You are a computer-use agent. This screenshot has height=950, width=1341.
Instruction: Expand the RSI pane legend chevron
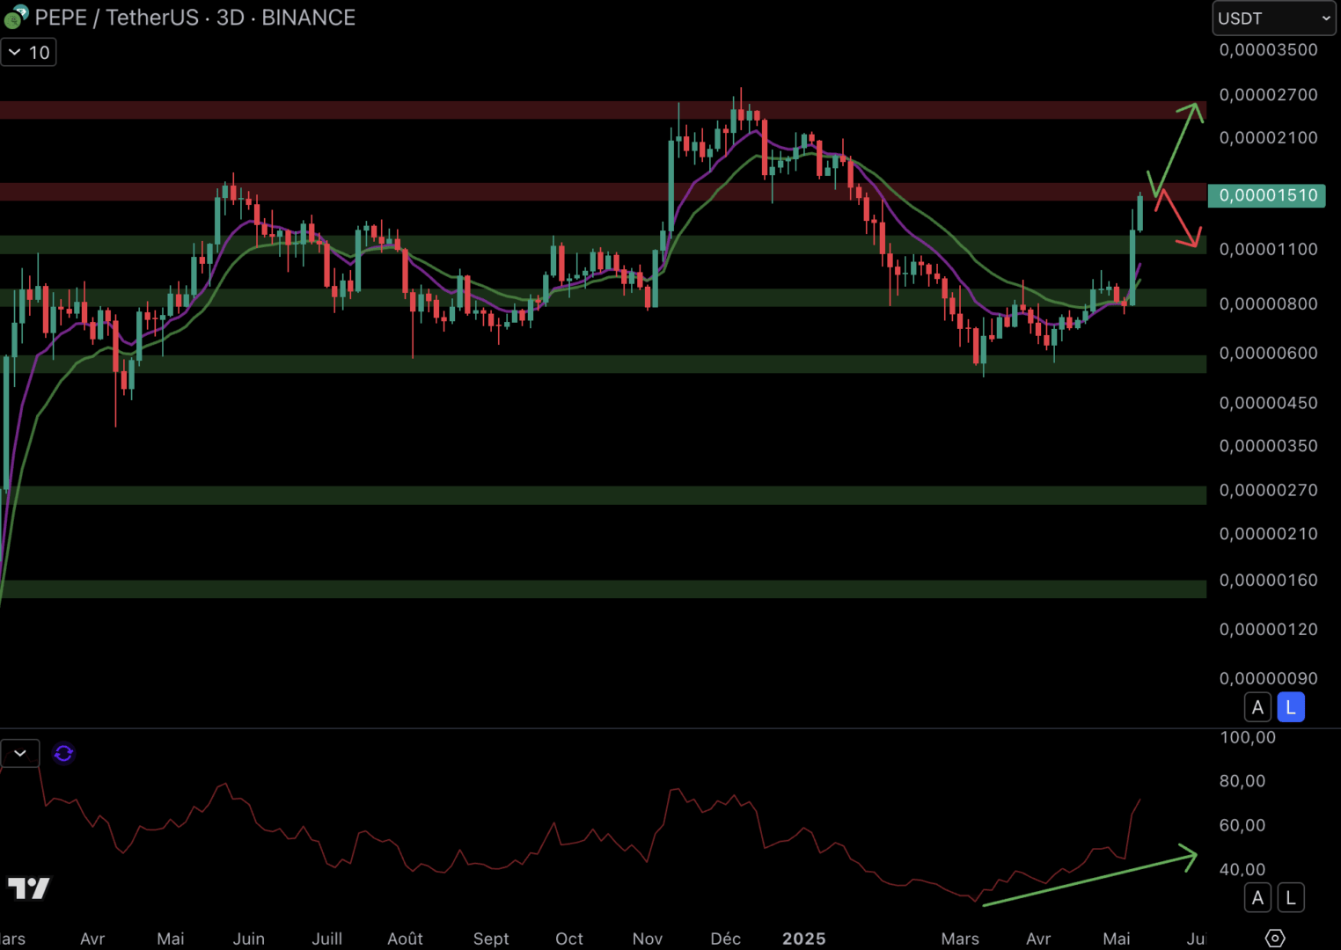click(x=20, y=754)
